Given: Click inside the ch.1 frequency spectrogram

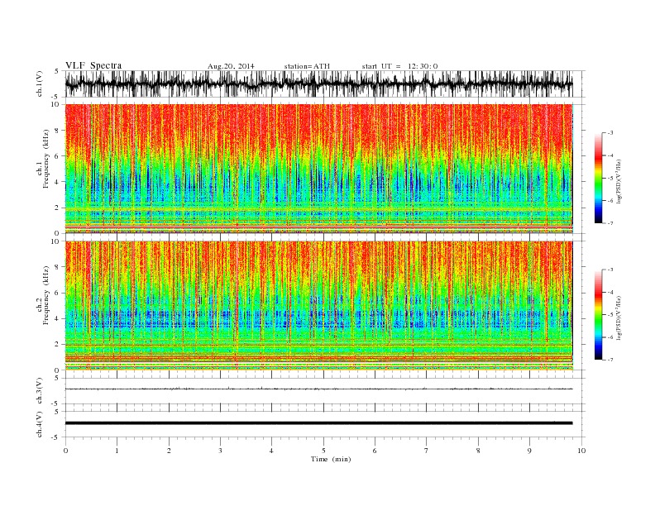Looking at the screenshot, I should coord(318,169).
